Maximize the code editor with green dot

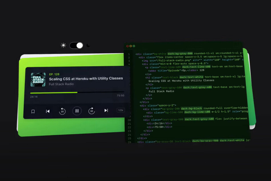[x=134, y=46]
